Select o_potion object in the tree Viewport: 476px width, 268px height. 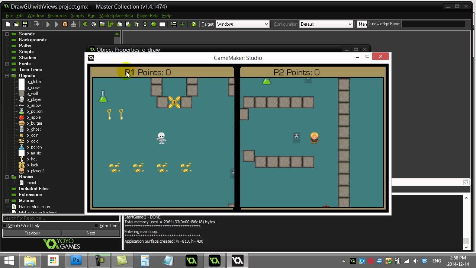pyautogui.click(x=34, y=147)
